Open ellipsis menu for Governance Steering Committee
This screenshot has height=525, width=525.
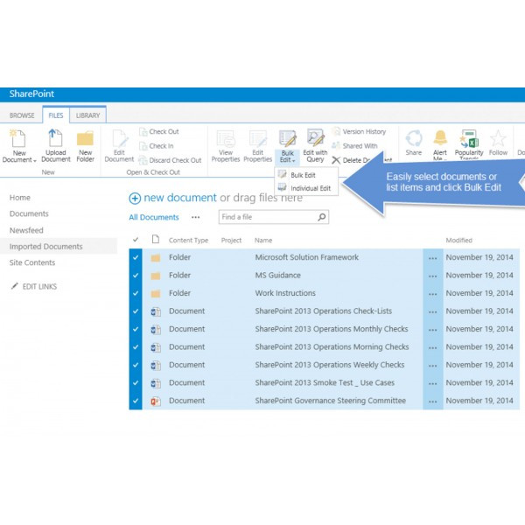432,402
